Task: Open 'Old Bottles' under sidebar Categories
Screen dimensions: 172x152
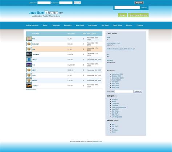Action: coord(116,111)
